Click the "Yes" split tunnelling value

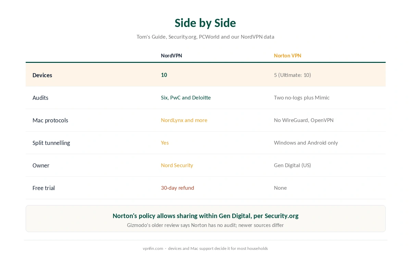click(165, 143)
